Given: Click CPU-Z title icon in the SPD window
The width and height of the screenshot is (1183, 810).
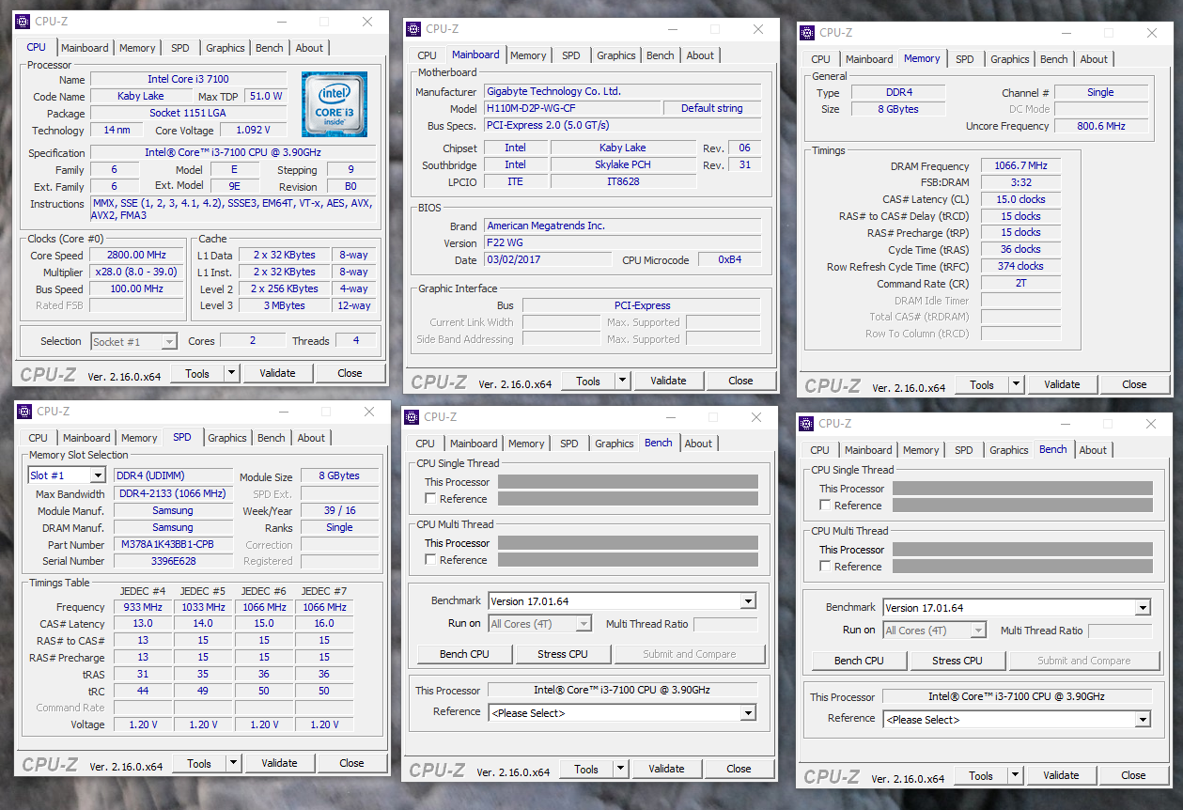Looking at the screenshot, I should (24, 412).
